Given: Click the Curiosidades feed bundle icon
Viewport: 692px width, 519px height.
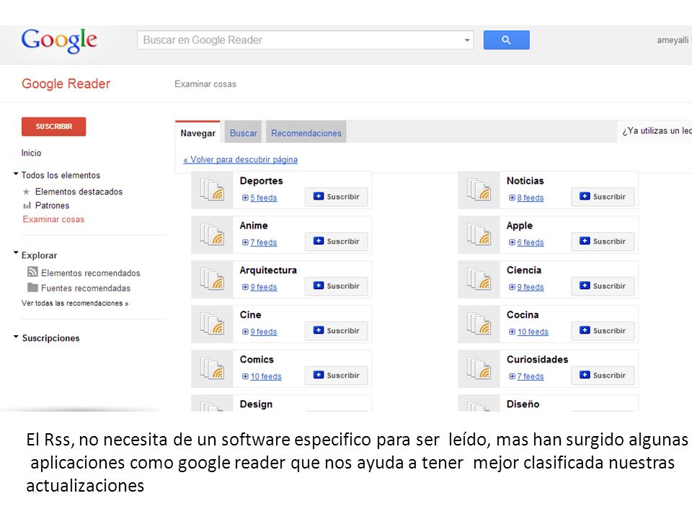Looking at the screenshot, I should coord(479,368).
